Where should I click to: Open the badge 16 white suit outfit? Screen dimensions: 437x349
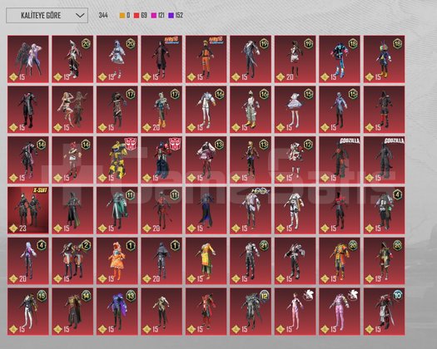(x=206, y=110)
